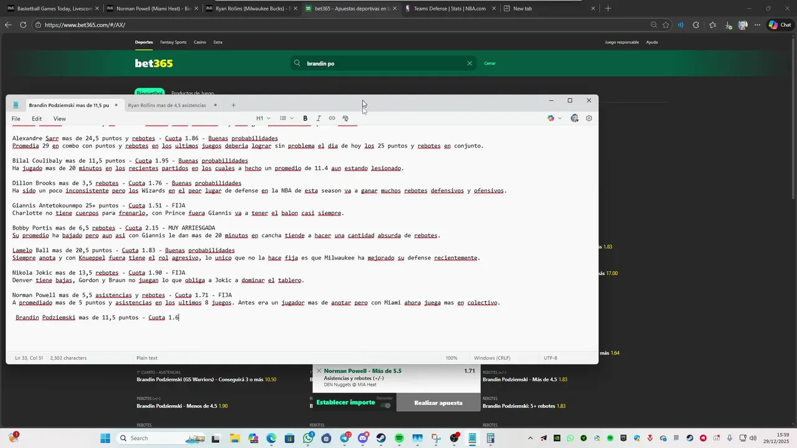
Task: Open Spotify from the taskbar
Action: [x=399, y=438]
